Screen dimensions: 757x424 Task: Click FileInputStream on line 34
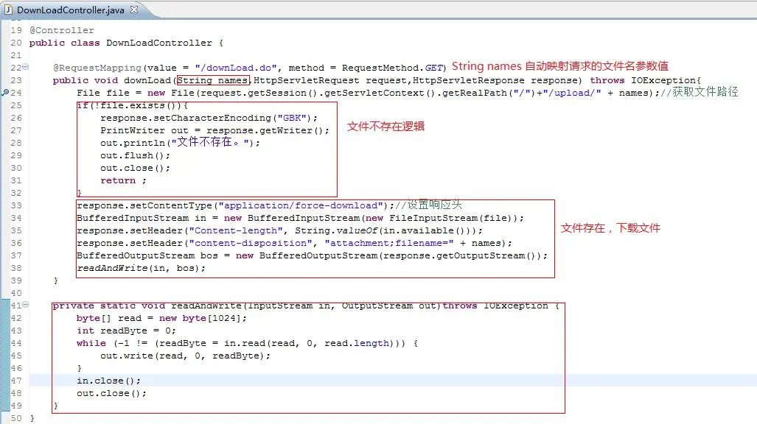[x=433, y=219]
